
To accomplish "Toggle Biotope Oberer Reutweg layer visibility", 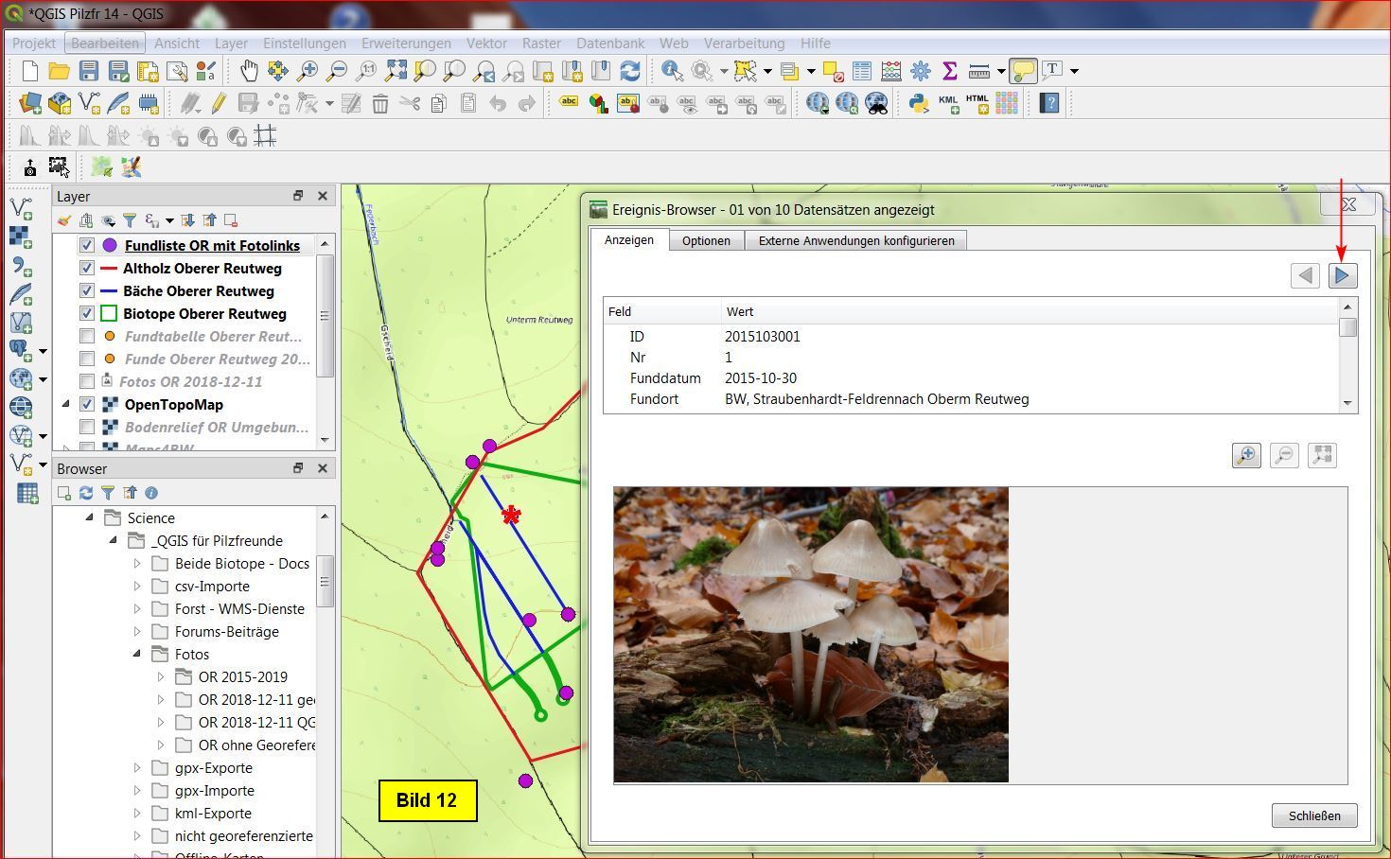I will point(87,314).
